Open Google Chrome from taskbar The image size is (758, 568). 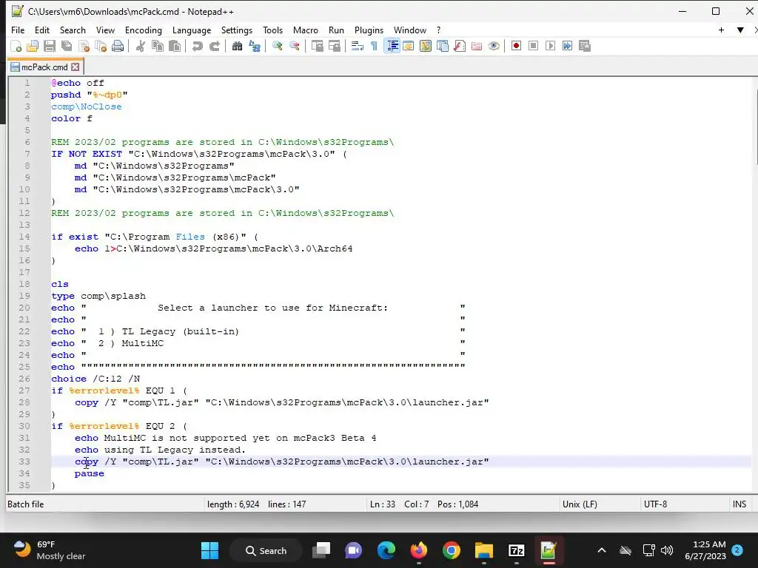tap(451, 550)
